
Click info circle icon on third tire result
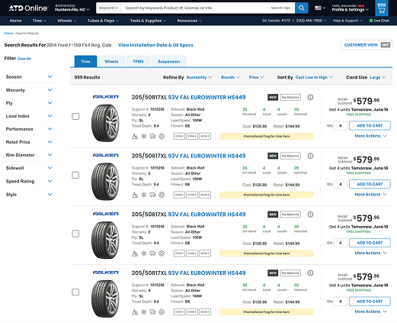point(310,215)
